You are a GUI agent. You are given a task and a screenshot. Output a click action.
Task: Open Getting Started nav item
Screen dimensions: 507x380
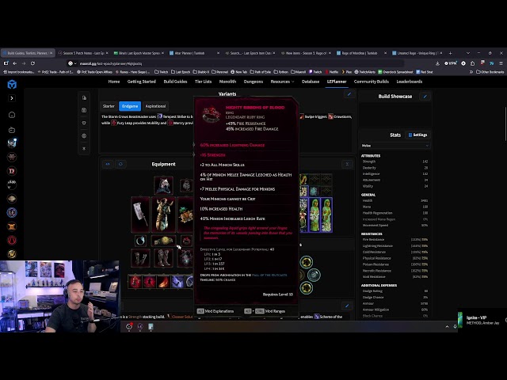(142, 82)
